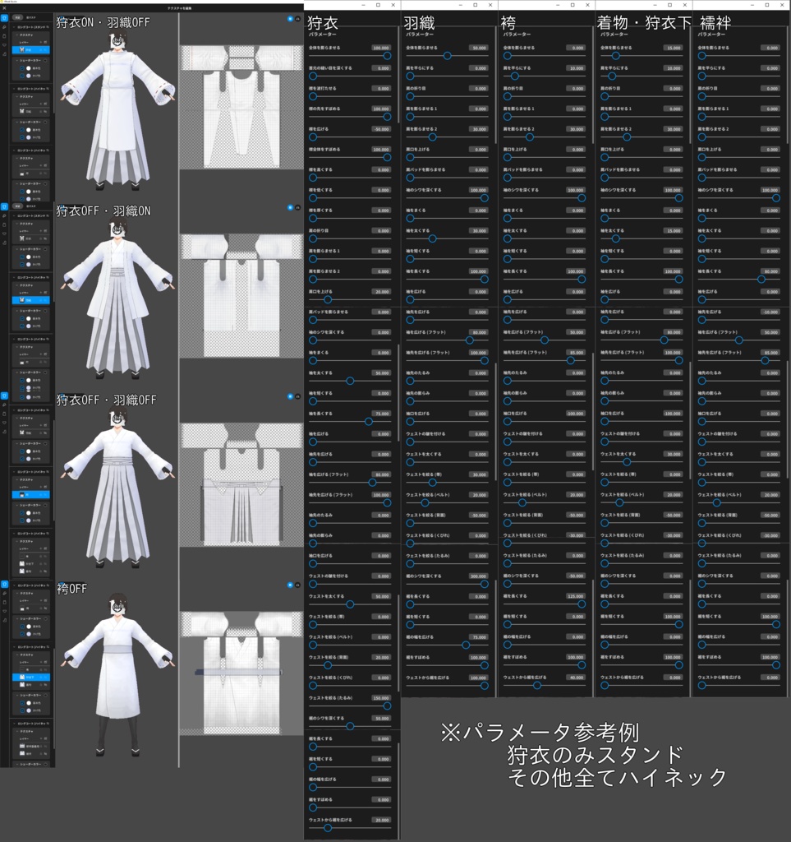Click the dark UV view icon in 狩衣OFF・羽織OFF view
The image size is (791, 842).
297,396
